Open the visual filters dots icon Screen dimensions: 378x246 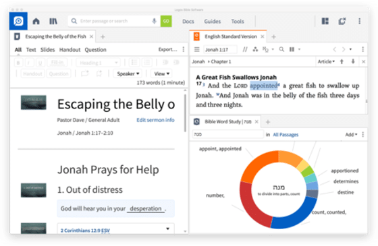pyautogui.click(x=255, y=49)
